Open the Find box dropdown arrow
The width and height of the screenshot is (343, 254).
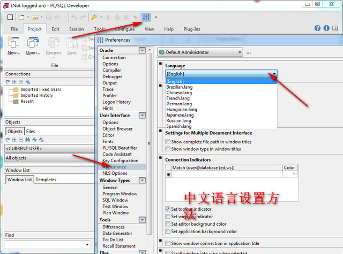pos(87,244)
